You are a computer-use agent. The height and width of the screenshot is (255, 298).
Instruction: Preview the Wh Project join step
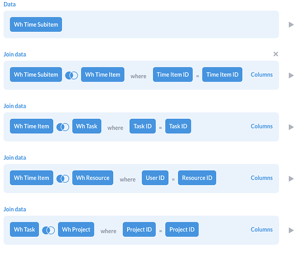pyautogui.click(x=291, y=231)
